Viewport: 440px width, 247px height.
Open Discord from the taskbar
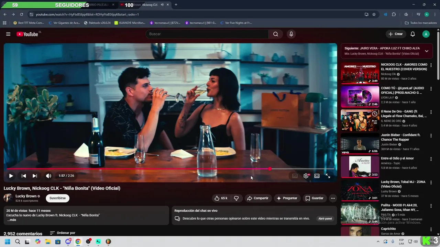click(68, 242)
